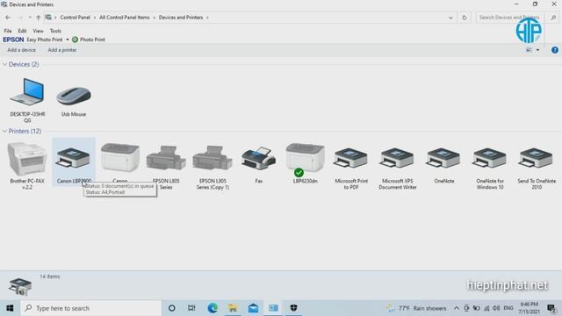This screenshot has width=562, height=316.
Task: Select the Usb Mouse device icon
Action: (x=74, y=96)
